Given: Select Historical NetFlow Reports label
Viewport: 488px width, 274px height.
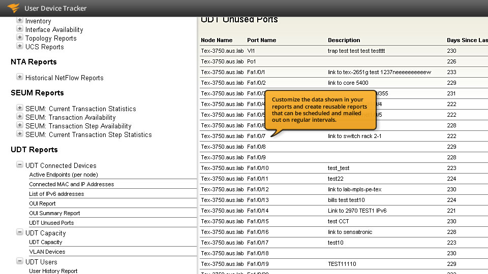Looking at the screenshot, I should click(x=65, y=78).
